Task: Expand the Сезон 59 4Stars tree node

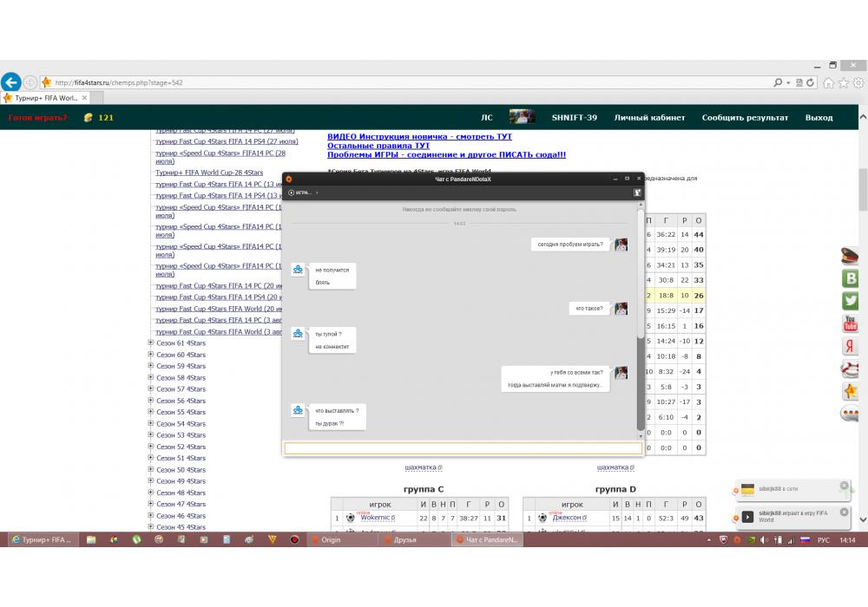Action: (x=150, y=366)
